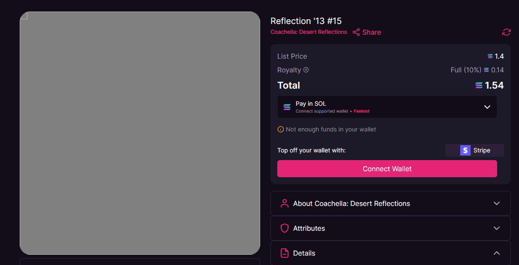
Task: Collapse the Details section chevron
Action: [496, 253]
